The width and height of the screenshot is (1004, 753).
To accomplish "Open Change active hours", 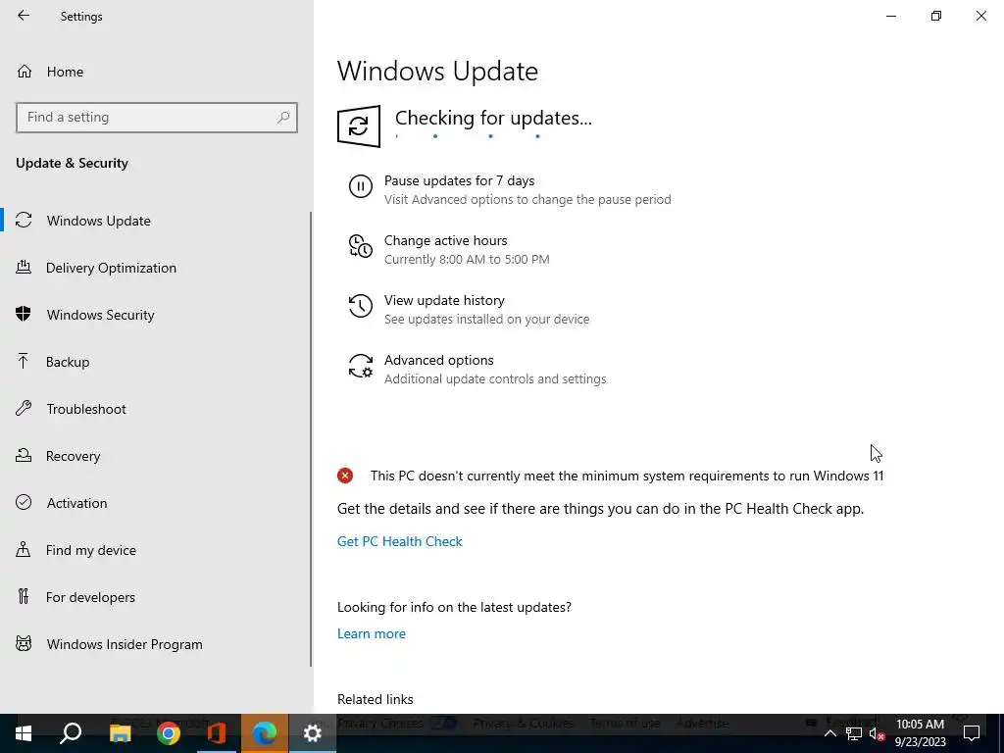I will [x=446, y=241].
